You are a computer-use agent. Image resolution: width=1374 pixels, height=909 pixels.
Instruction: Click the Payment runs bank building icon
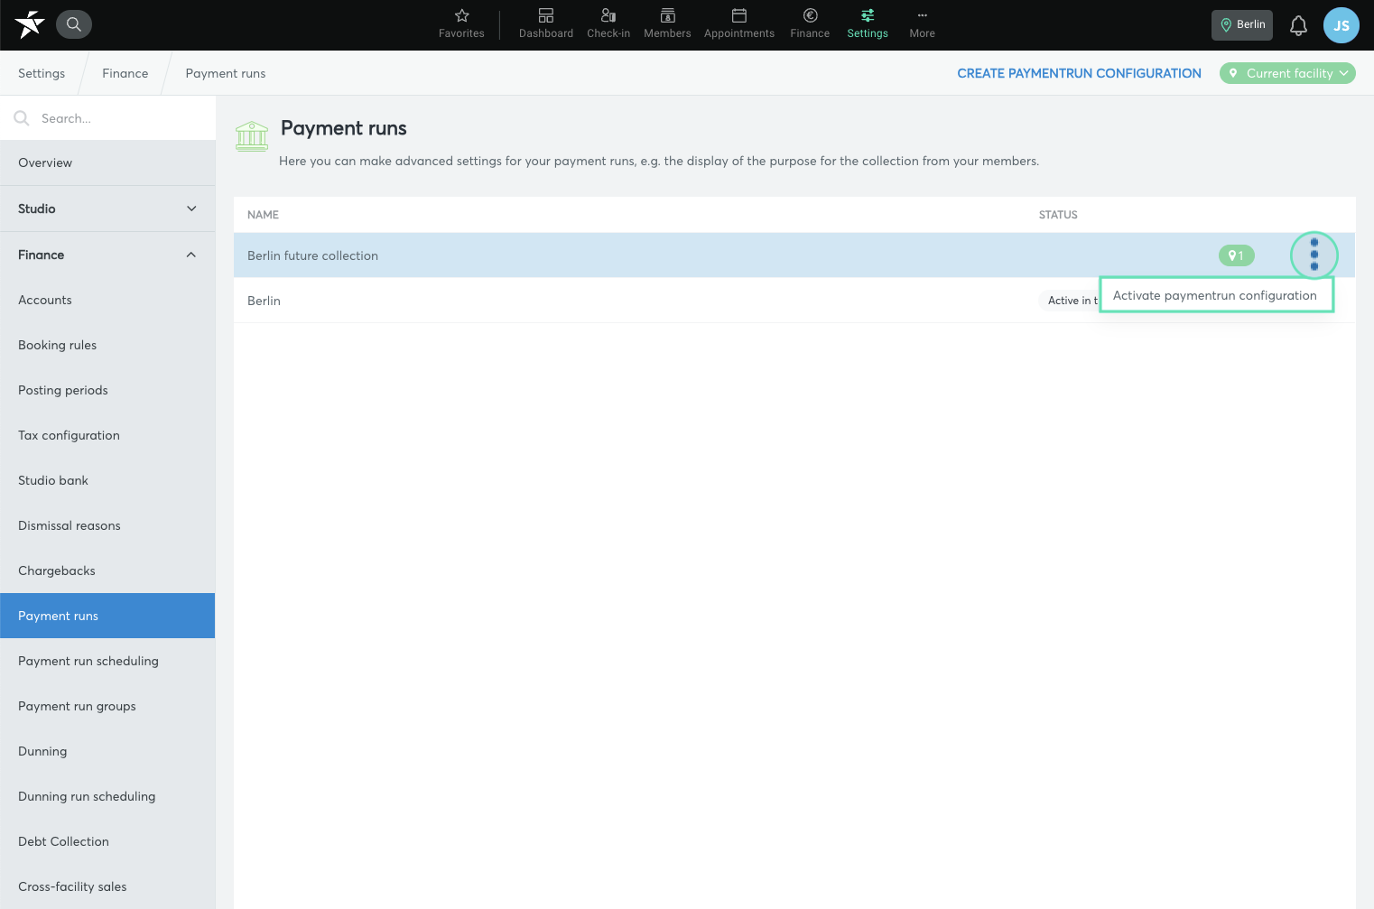[x=252, y=136]
